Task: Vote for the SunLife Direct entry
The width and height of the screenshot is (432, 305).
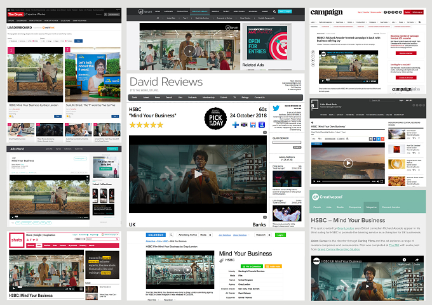Action: tap(115, 116)
